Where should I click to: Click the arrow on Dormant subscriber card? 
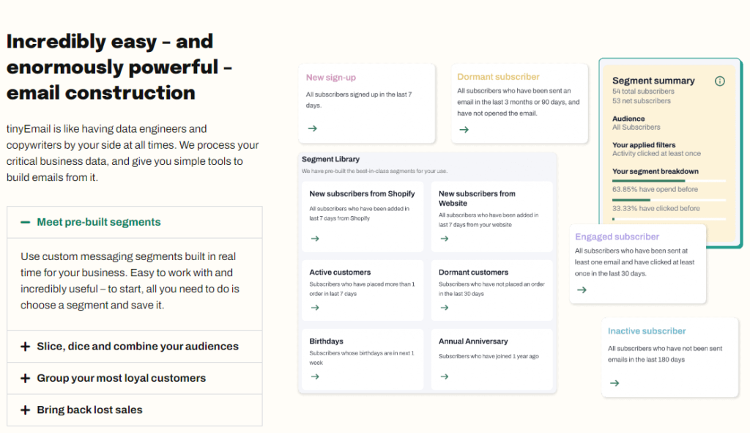click(x=464, y=129)
